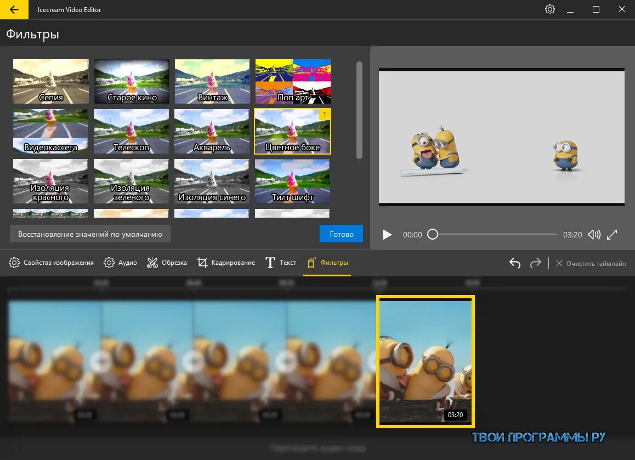Apply the Старое кино filter
Viewport: 635px width, 460px height.
132,81
